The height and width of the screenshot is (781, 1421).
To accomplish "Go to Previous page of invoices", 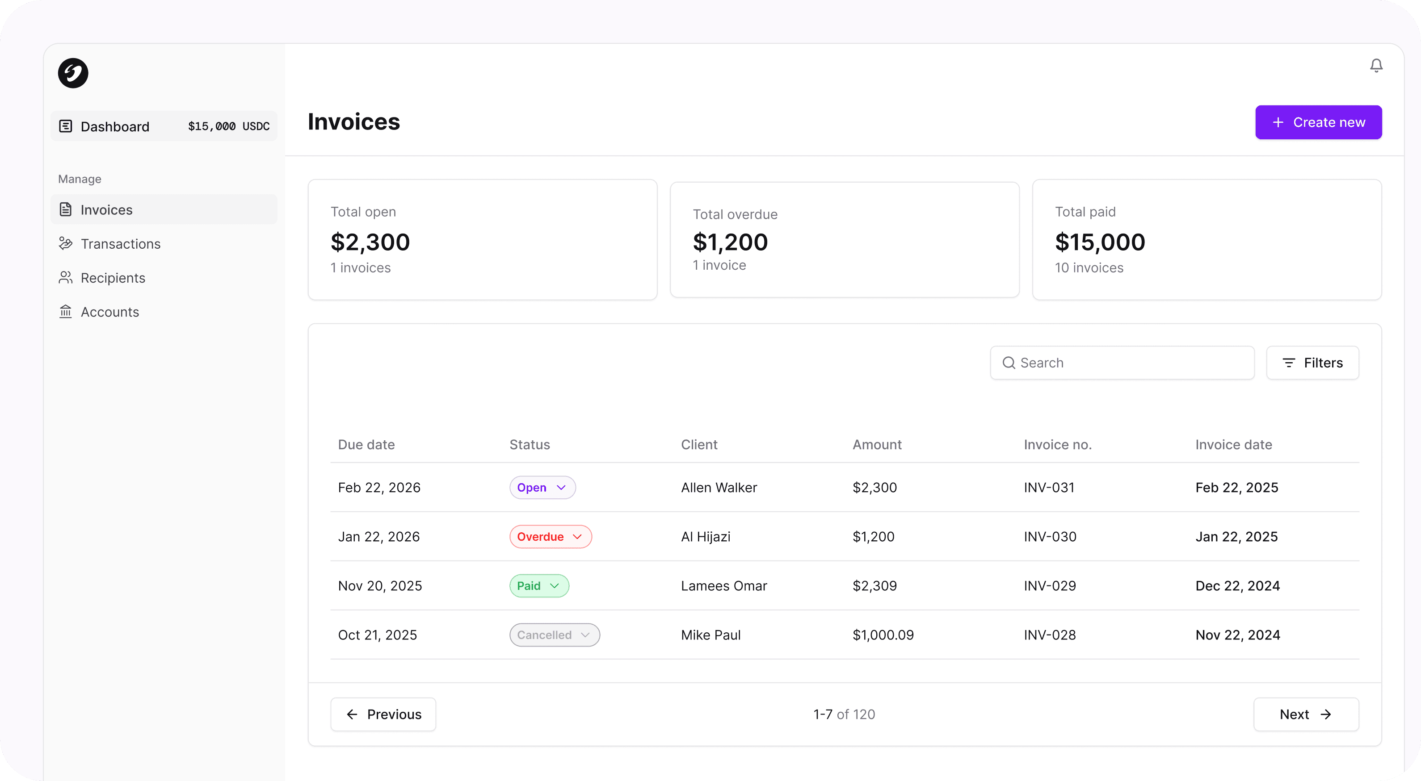I will click(x=383, y=714).
